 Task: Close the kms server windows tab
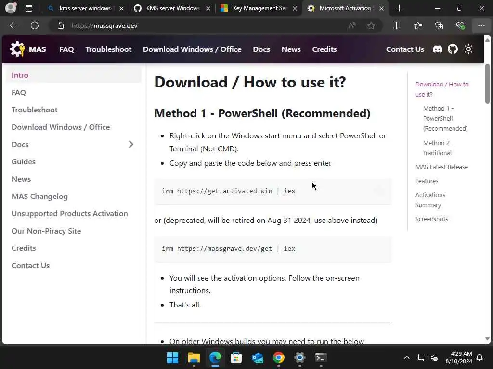(122, 9)
